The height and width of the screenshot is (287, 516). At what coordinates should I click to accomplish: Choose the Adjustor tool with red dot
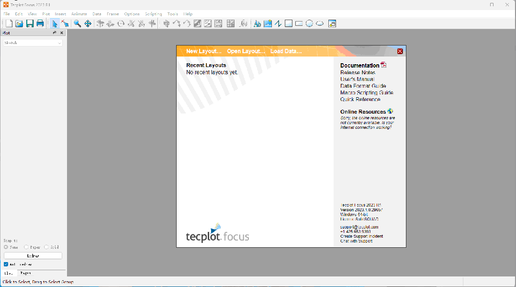pos(65,23)
